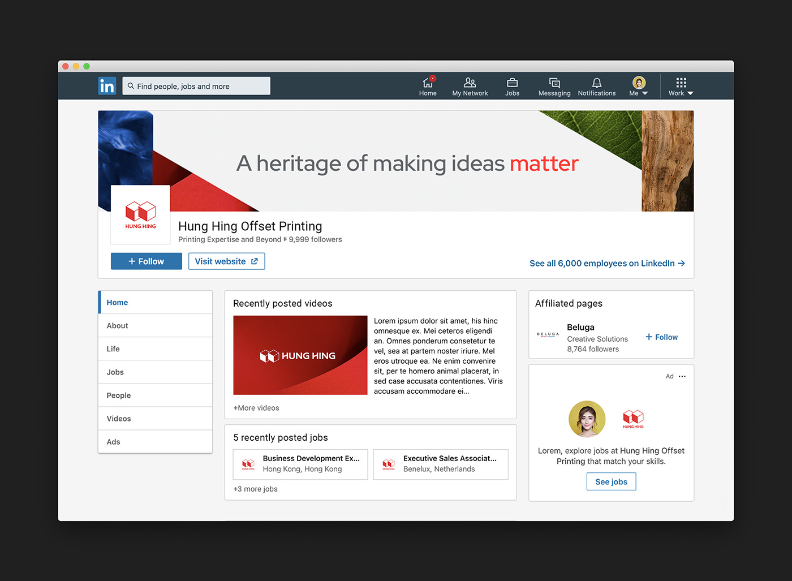Viewport: 792px width, 581px height.
Task: Open 'See all 6,000 employees on LinkedIn' link
Action: pos(607,263)
